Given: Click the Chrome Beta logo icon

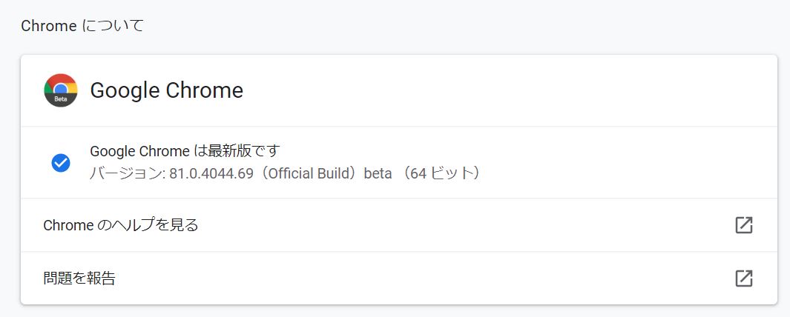Looking at the screenshot, I should tap(61, 90).
